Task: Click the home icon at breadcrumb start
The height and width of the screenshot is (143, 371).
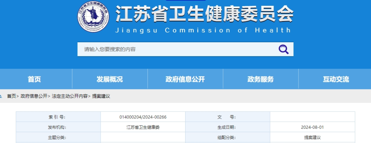Action: pyautogui.click(x=1, y=96)
